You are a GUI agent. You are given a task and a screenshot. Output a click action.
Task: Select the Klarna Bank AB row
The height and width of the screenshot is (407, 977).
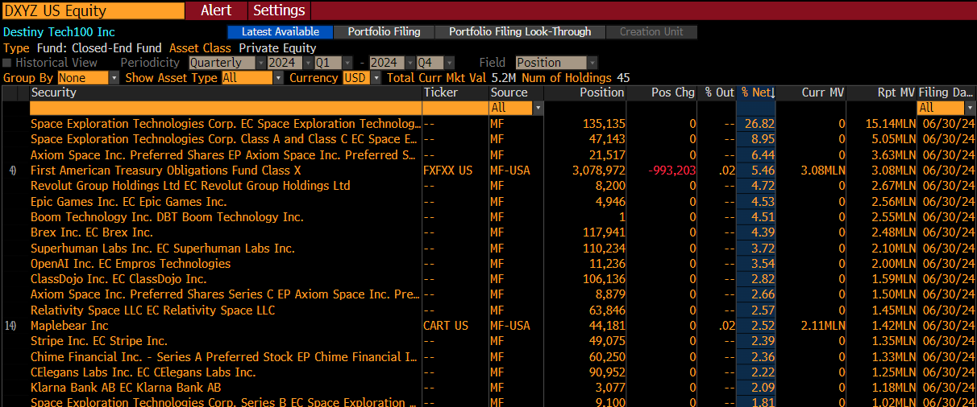[x=488, y=388]
